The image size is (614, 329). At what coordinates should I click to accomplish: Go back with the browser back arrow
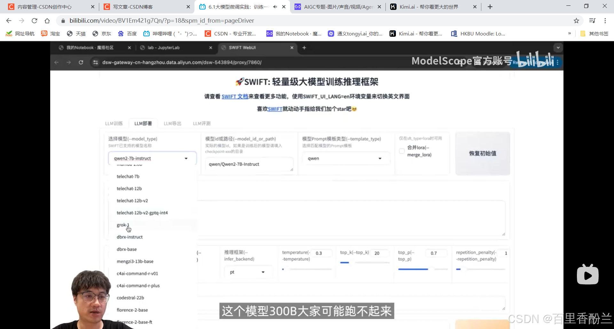pyautogui.click(x=9, y=21)
